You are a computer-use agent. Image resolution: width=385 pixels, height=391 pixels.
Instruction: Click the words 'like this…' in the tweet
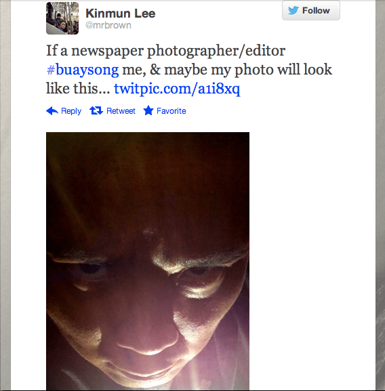[x=78, y=88]
